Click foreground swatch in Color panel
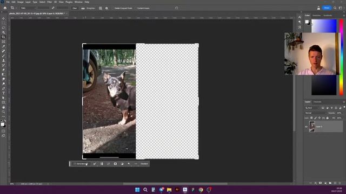The image size is (346, 194). click(307, 22)
